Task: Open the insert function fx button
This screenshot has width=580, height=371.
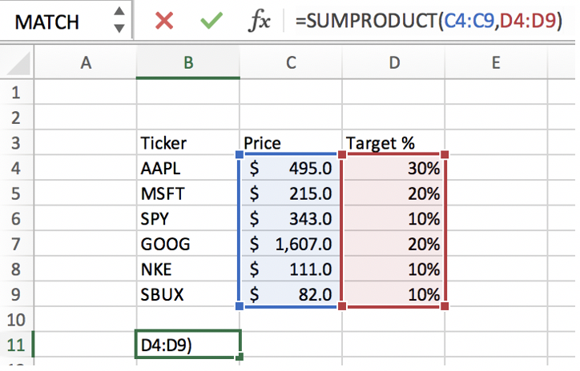Action: [258, 21]
